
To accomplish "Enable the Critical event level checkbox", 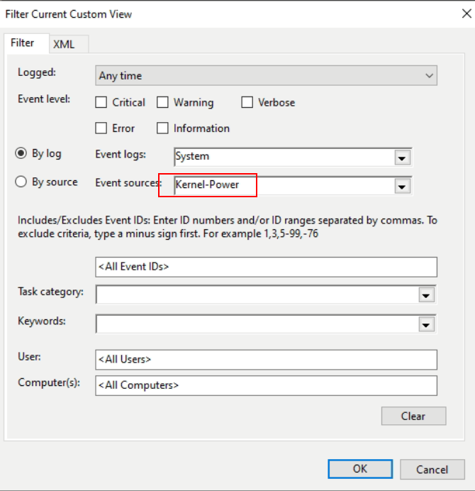I will [x=101, y=103].
